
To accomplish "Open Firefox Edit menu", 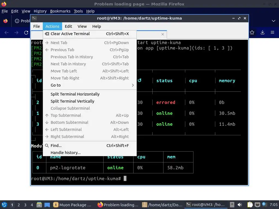I will [x=15, y=11].
